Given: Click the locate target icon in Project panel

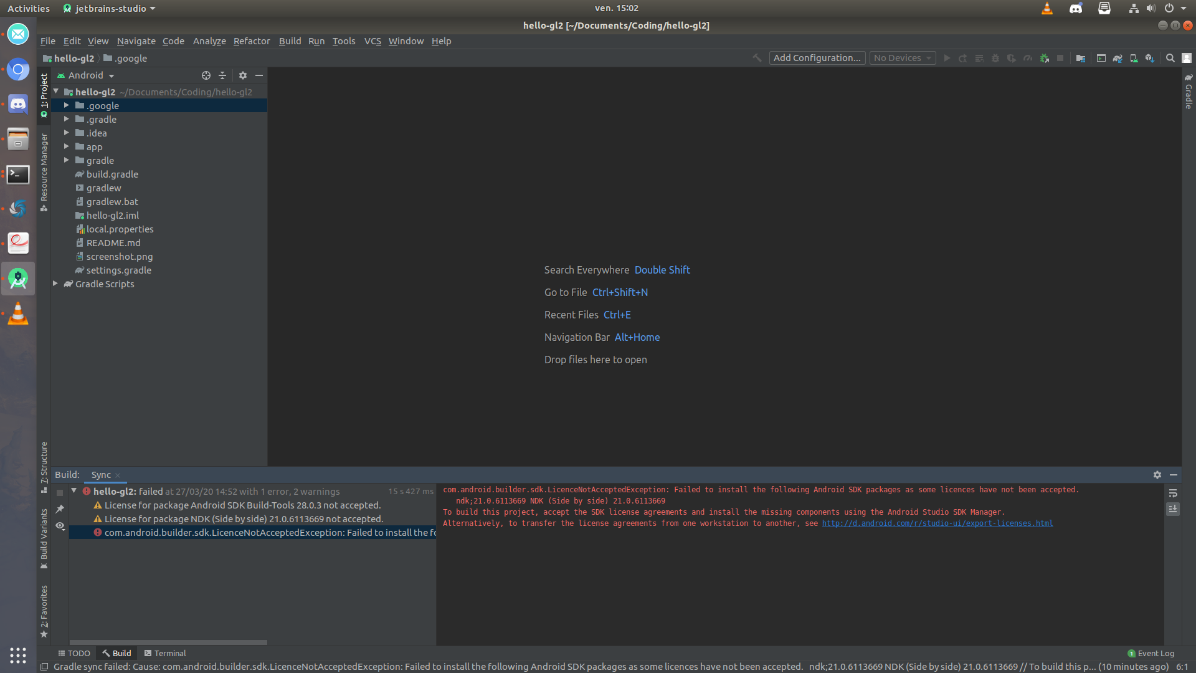Looking at the screenshot, I should tap(206, 75).
